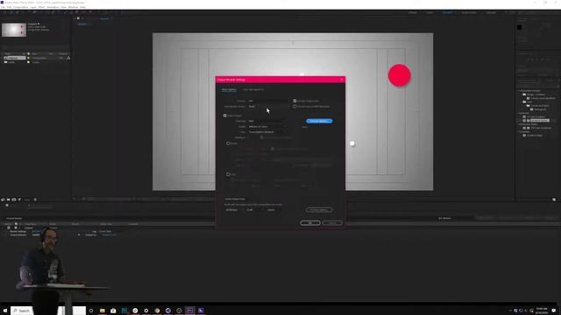Open Microsoft Store from the taskbar
This screenshot has height=315, width=561.
pos(113,311)
